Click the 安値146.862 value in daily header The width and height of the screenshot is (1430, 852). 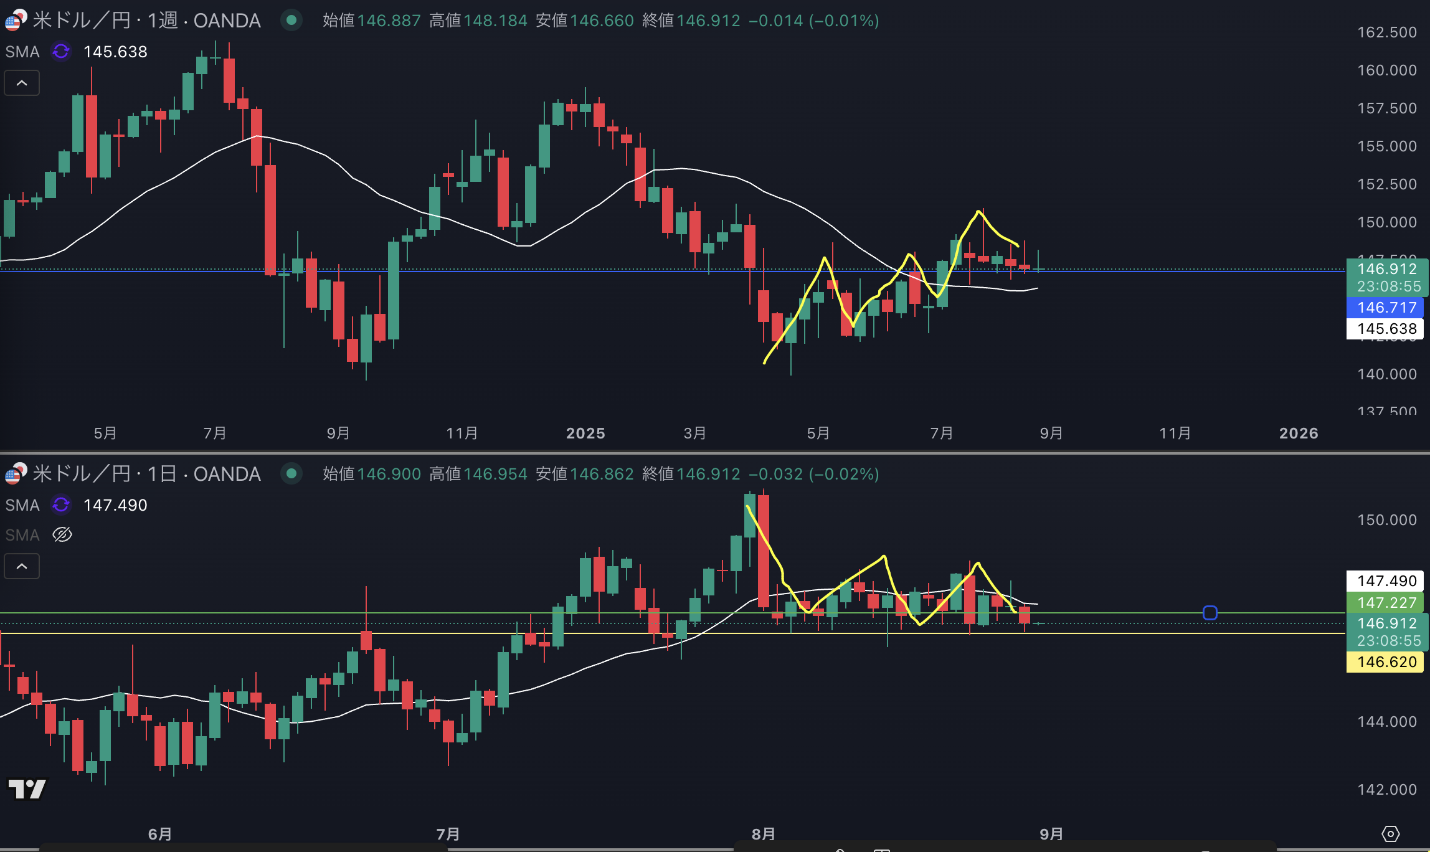tap(584, 474)
